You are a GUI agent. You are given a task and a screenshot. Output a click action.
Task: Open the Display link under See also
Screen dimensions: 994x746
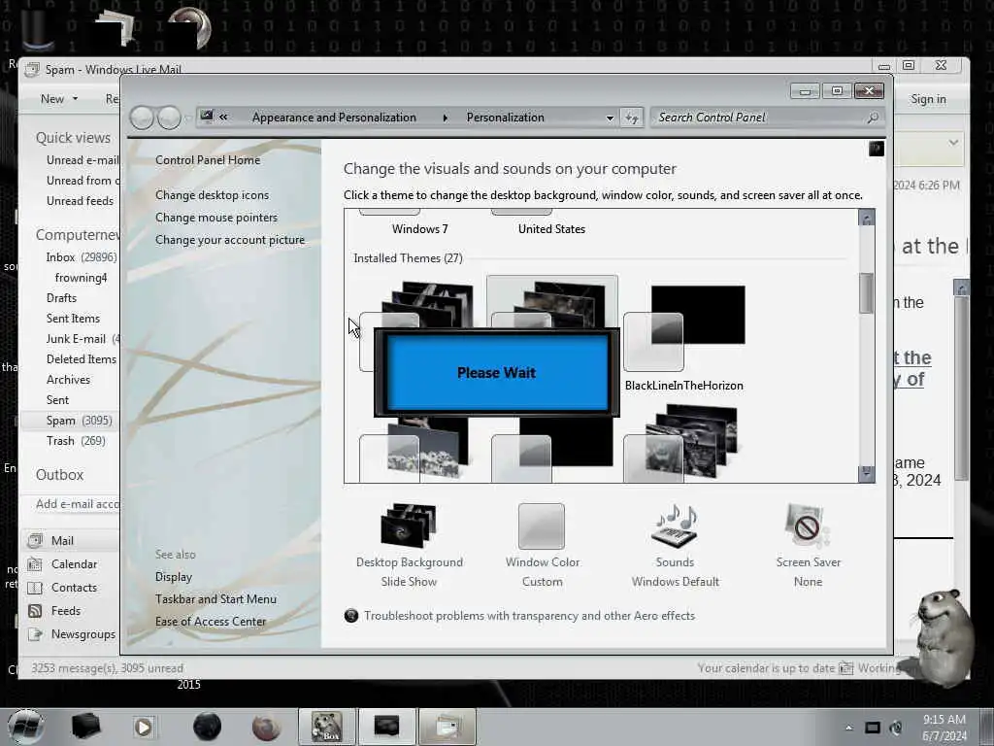[173, 577]
